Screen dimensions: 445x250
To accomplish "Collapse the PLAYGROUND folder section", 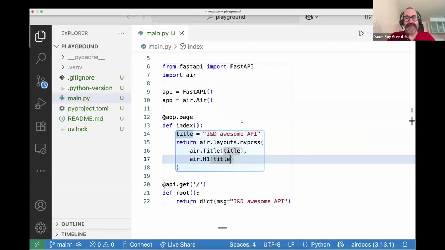I will (x=79, y=47).
